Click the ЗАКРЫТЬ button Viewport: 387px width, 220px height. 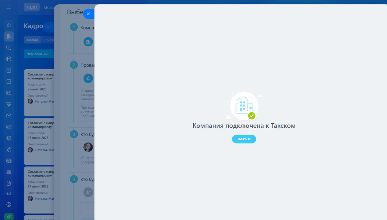pos(244,139)
